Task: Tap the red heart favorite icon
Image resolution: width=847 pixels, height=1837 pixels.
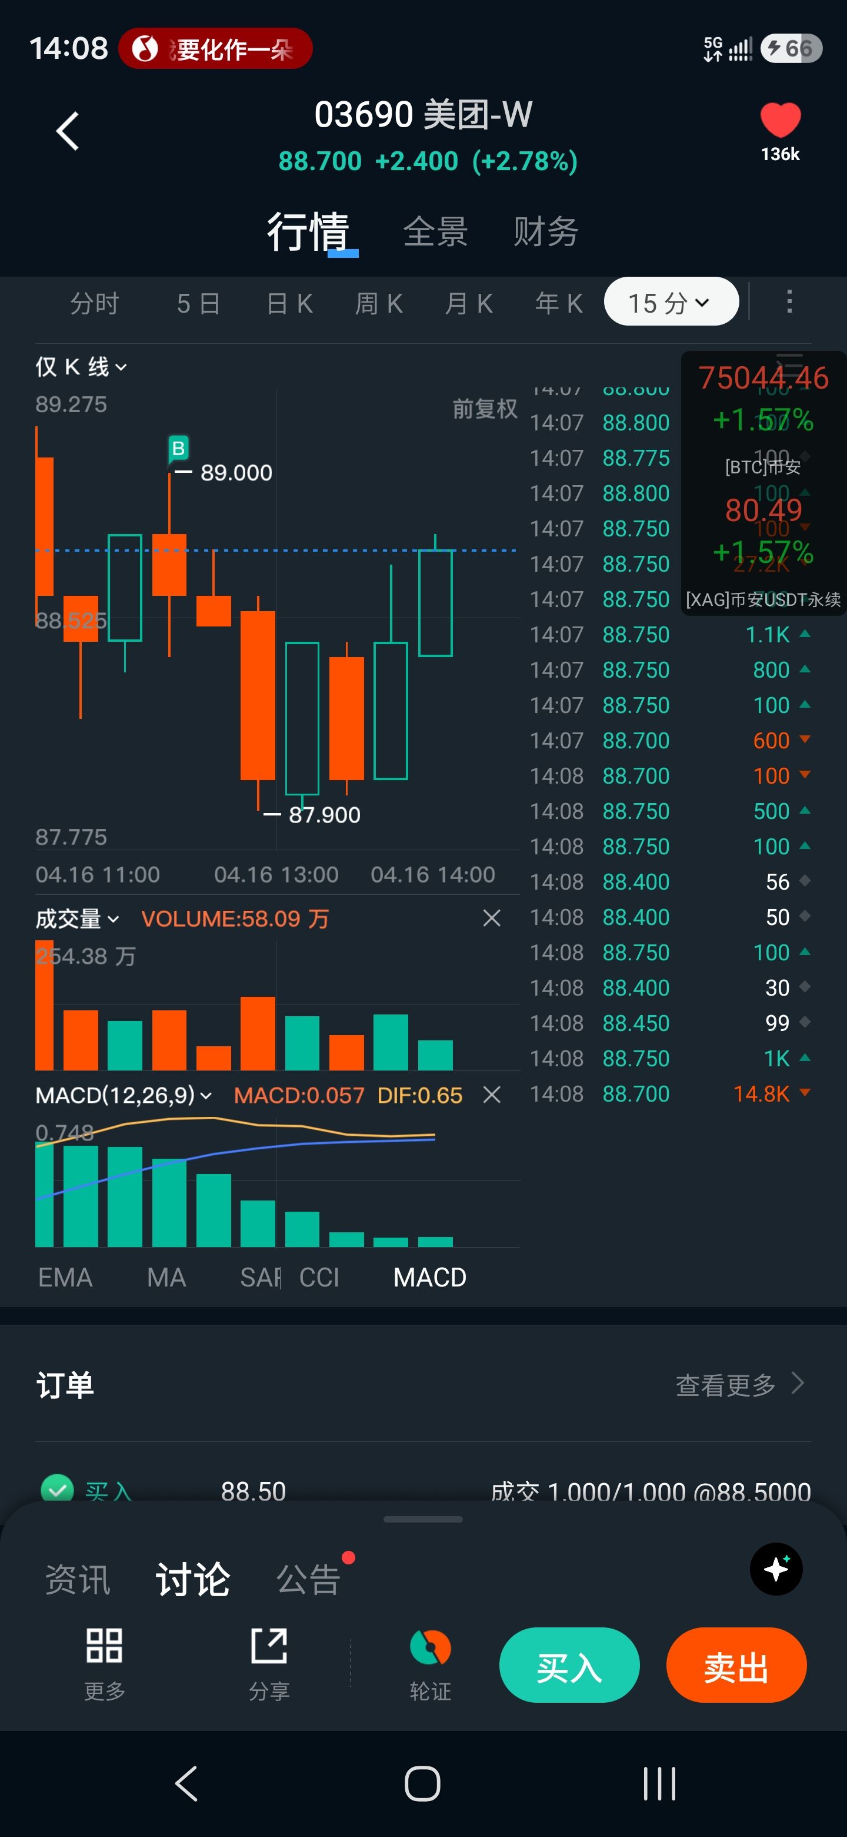Action: [780, 120]
